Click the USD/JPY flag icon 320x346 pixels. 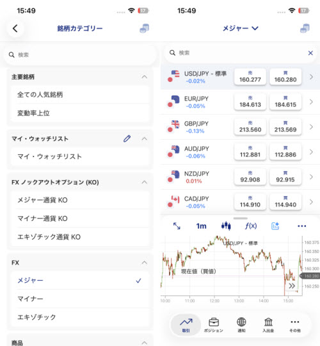tap(173, 76)
